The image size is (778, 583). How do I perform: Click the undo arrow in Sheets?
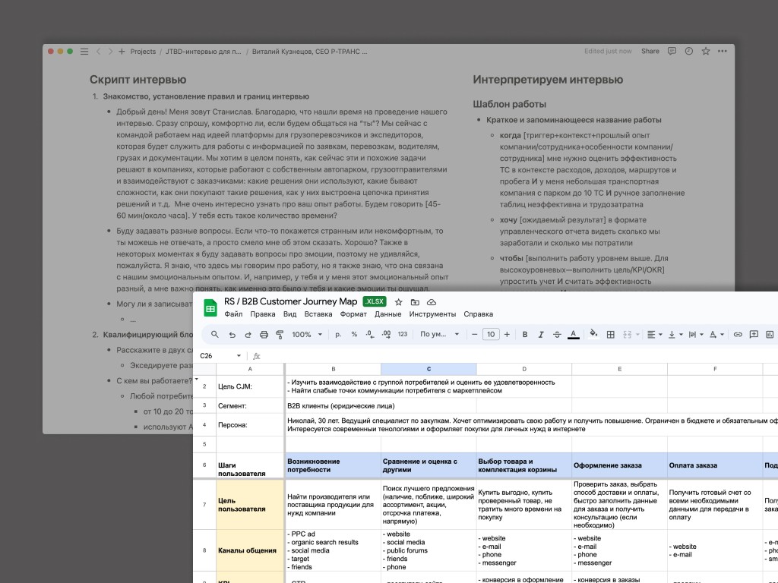pyautogui.click(x=232, y=334)
